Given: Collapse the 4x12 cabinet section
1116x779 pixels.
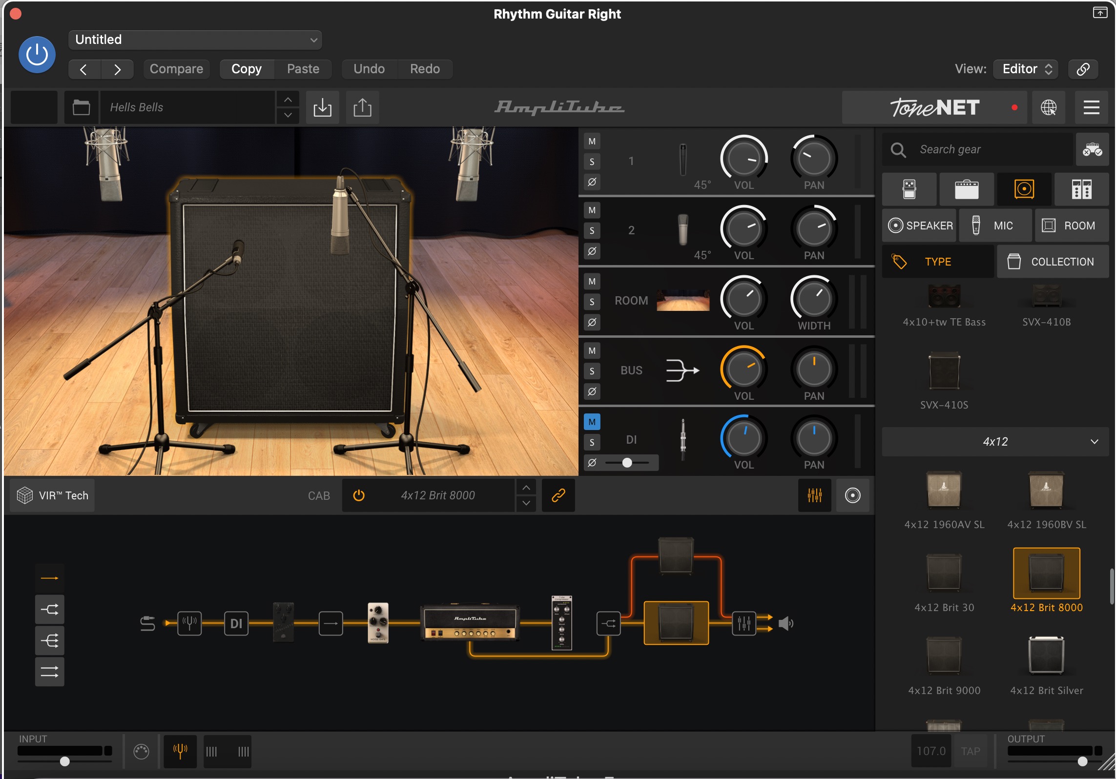Looking at the screenshot, I should pyautogui.click(x=995, y=442).
